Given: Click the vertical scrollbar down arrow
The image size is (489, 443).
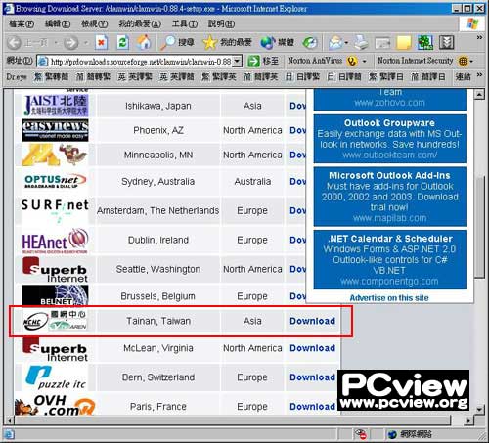Looking at the screenshot, I should (x=479, y=409).
